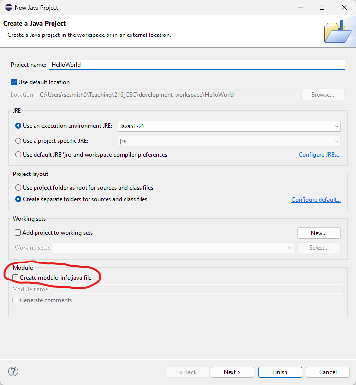
Task: Click the Java project folder wizard image
Action: tap(338, 32)
